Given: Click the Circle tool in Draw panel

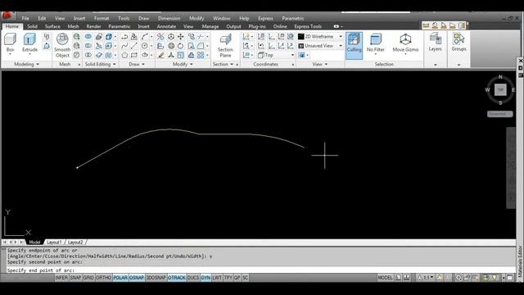Looking at the screenshot, I should 145,46.
